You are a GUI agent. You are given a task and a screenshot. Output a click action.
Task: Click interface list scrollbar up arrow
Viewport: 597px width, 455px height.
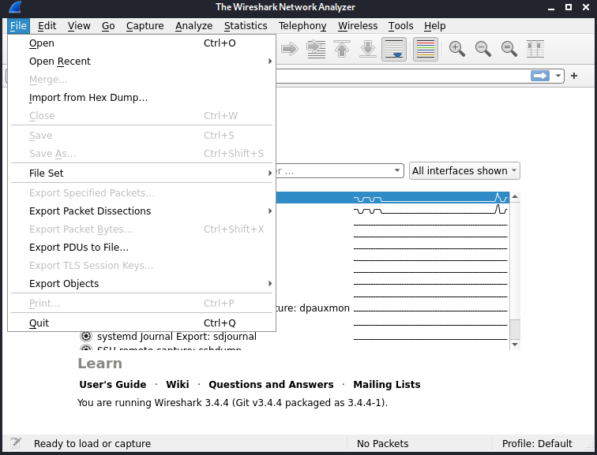pyautogui.click(x=515, y=196)
